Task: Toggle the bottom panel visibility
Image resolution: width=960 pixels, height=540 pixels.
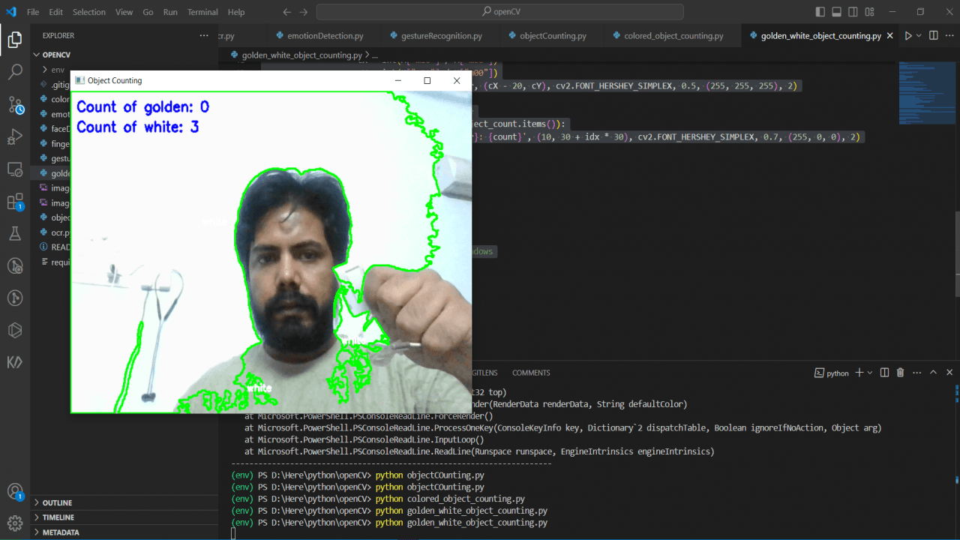Action: 837,12
